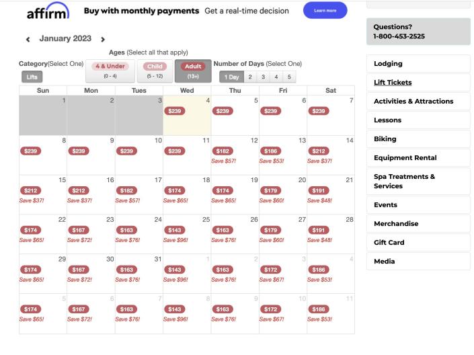This screenshot has height=355, width=474.
Task: Open the Lodging menu item
Action: tap(418, 64)
